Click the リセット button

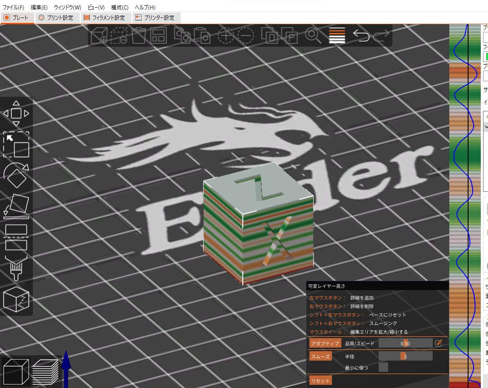tap(321, 380)
